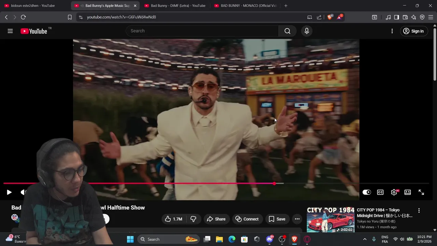This screenshot has width=437, height=246.
Task: Open more actions ellipsis under video
Action: pos(297,219)
